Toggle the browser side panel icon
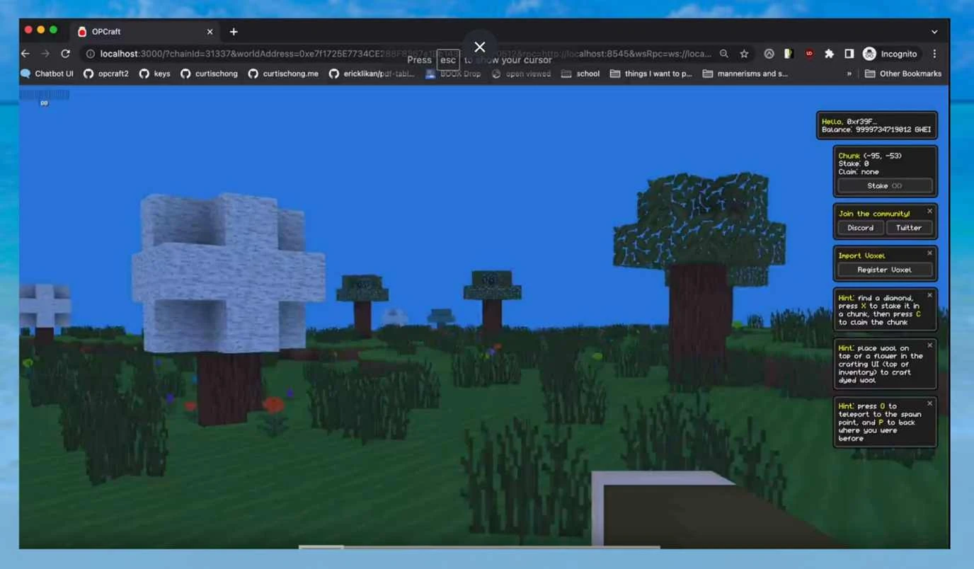Screen dimensions: 974x569 tap(849, 54)
